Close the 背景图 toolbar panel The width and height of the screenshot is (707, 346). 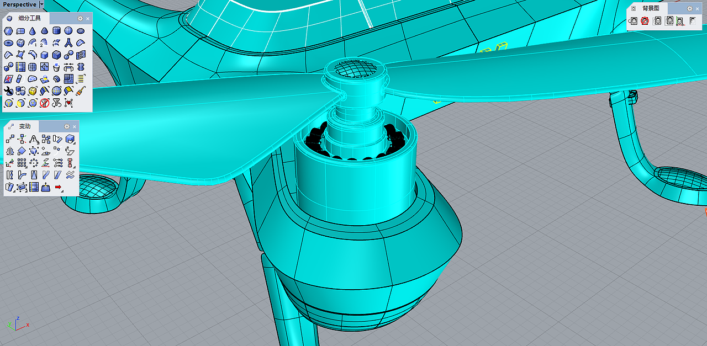point(697,8)
